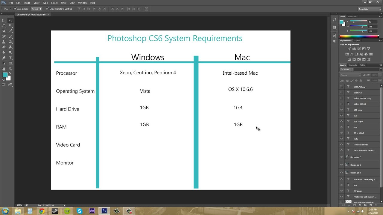
Task: Open the Auto-Select Group dropdown
Action: 37,9
